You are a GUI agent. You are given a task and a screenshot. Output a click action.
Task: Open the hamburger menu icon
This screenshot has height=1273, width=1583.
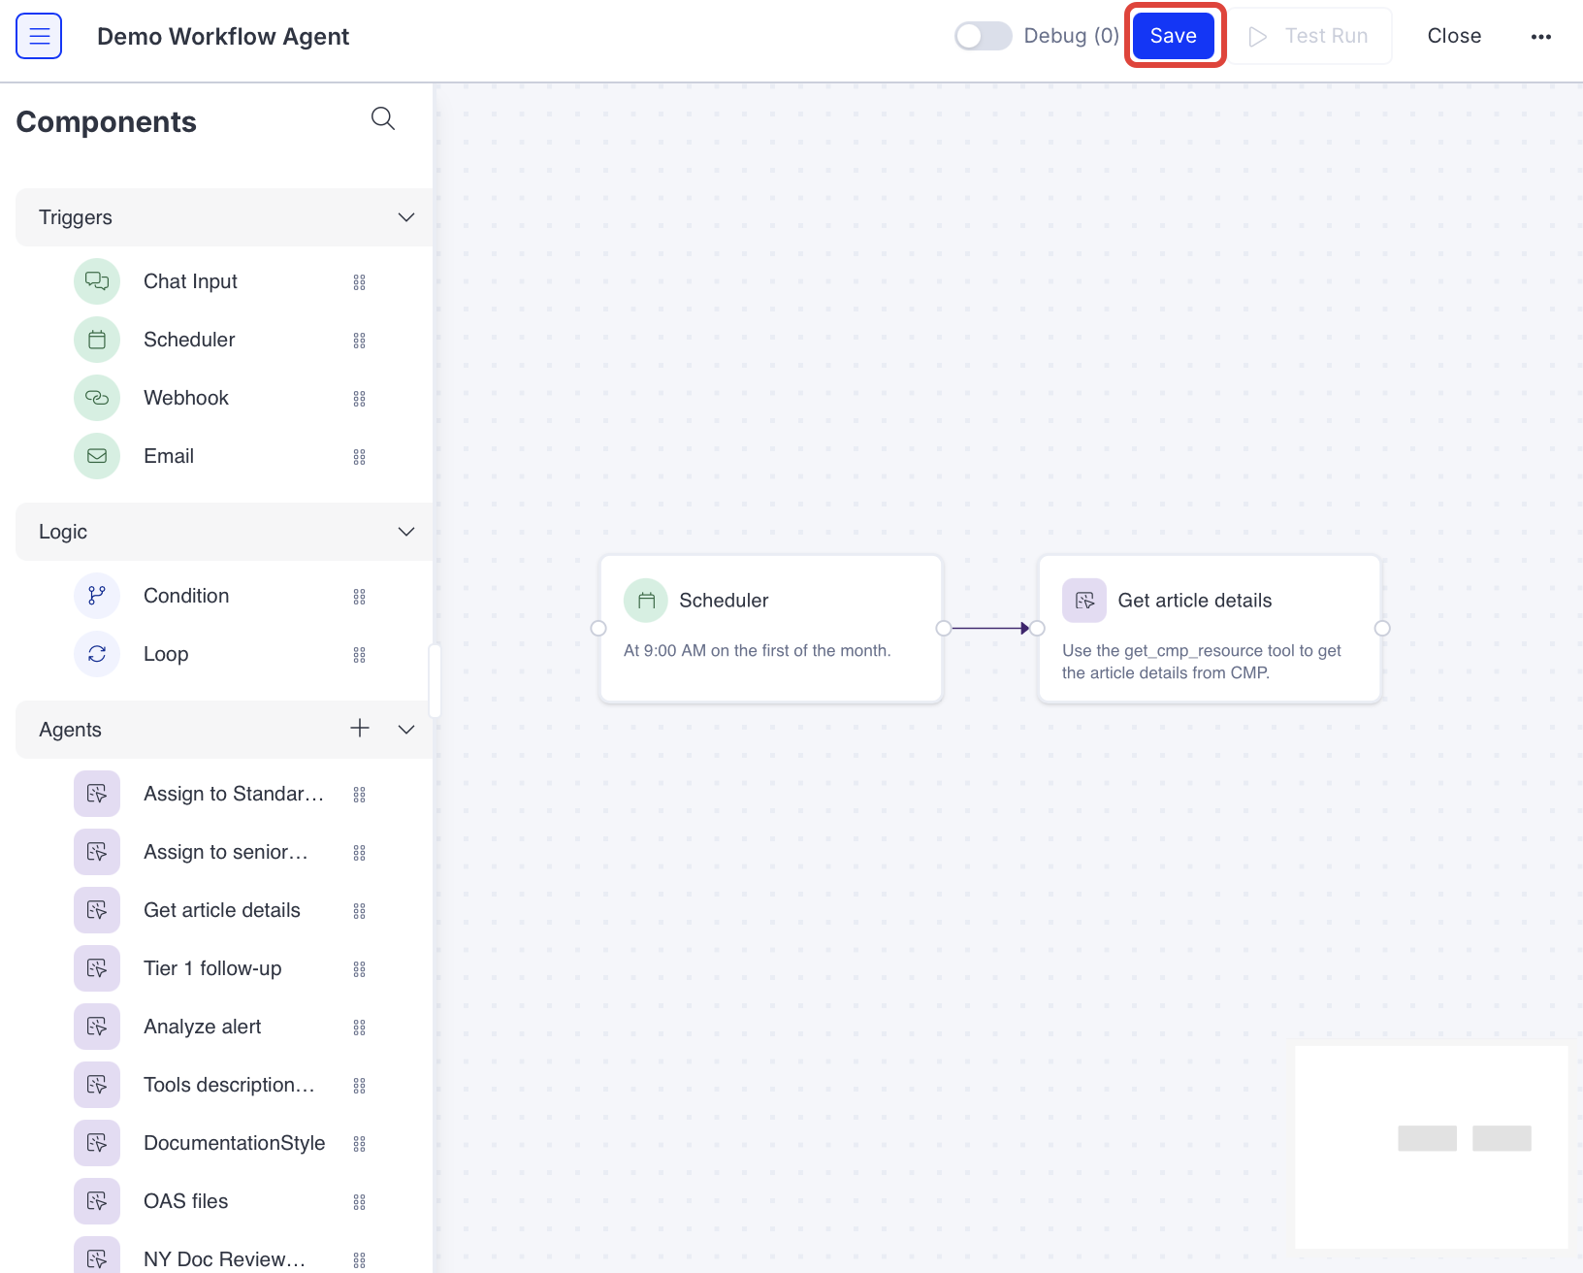39,36
